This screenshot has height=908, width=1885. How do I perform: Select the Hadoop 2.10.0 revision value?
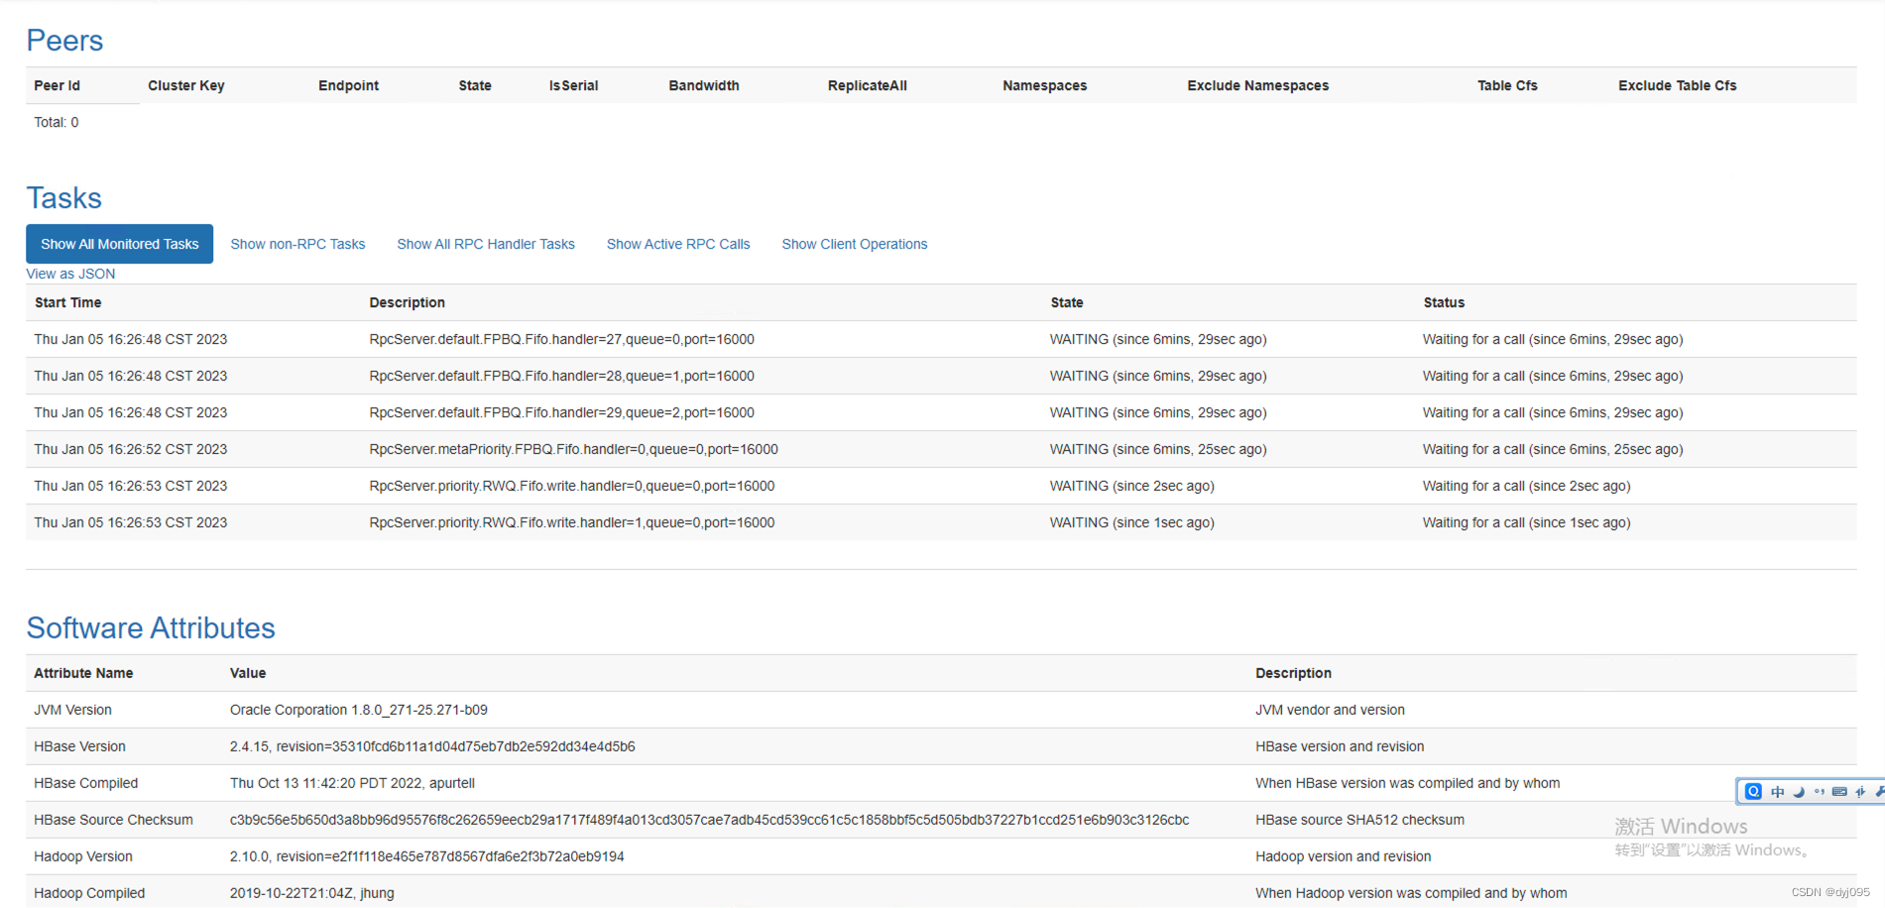(426, 856)
